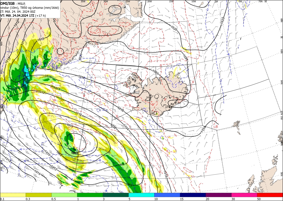Click the 'IT: Mið. 24. 04. 2024 00Z' line

[18, 12]
